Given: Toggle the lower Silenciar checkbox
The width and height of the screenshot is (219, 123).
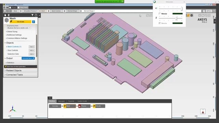Looking at the screenshot, I should click(160, 23).
